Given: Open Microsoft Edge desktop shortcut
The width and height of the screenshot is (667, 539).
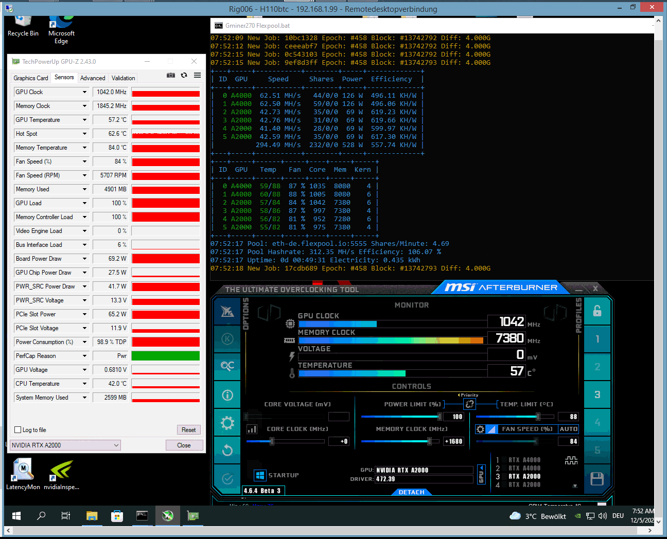Looking at the screenshot, I should tap(61, 30).
